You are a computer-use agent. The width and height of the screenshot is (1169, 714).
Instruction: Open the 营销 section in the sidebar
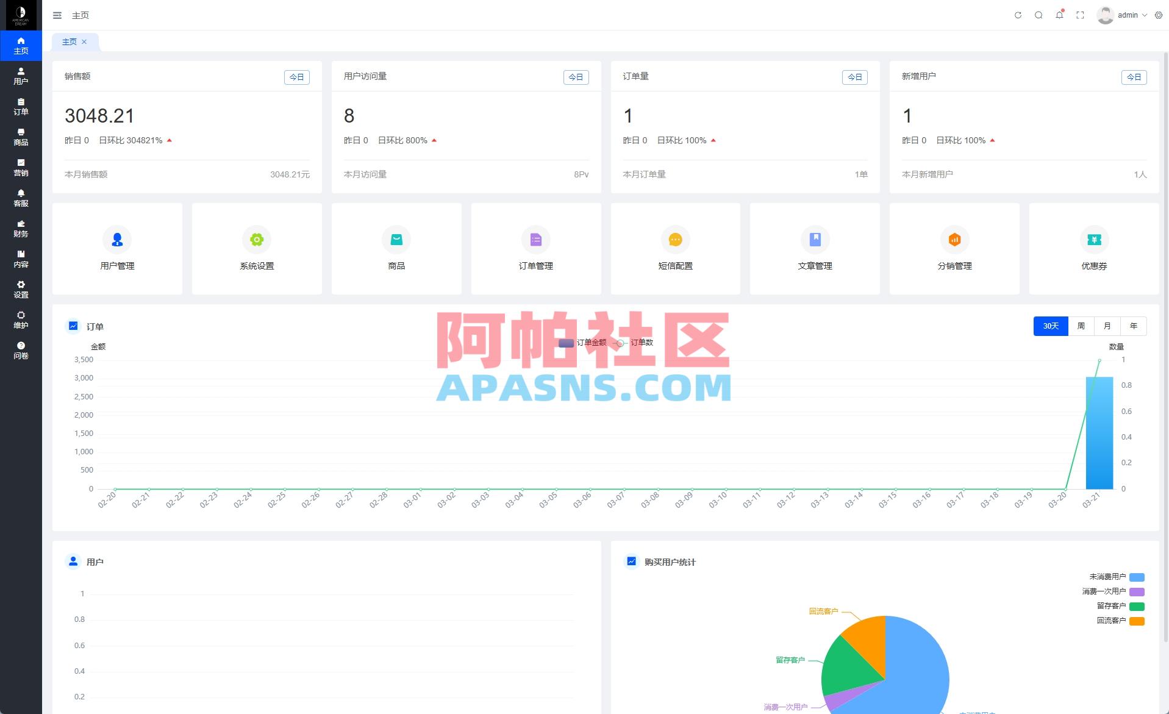click(x=21, y=168)
